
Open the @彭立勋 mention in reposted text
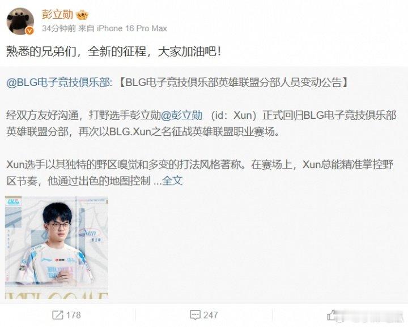click(182, 115)
